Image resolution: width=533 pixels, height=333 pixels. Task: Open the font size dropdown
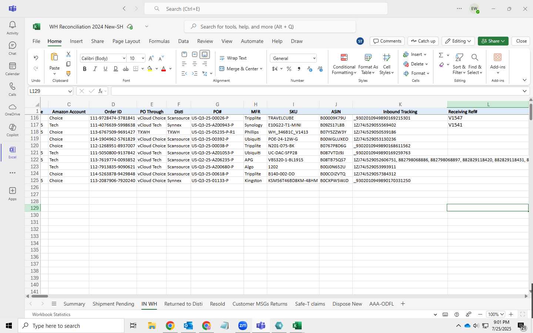coord(143,58)
